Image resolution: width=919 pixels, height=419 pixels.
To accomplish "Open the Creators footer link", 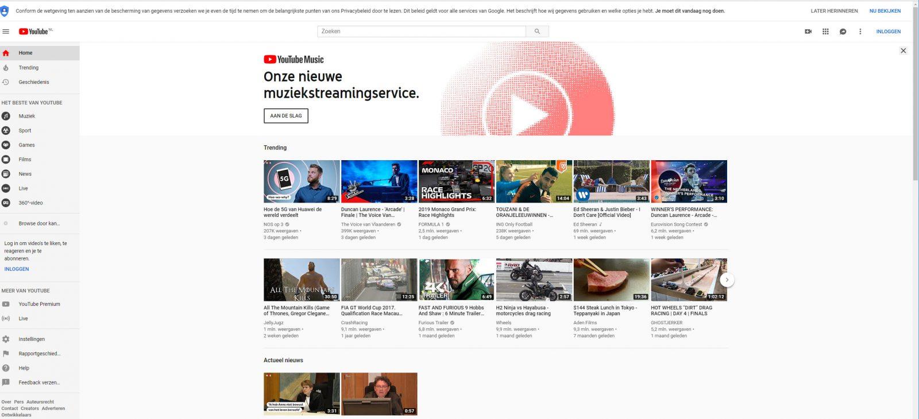I will pyautogui.click(x=30, y=409).
